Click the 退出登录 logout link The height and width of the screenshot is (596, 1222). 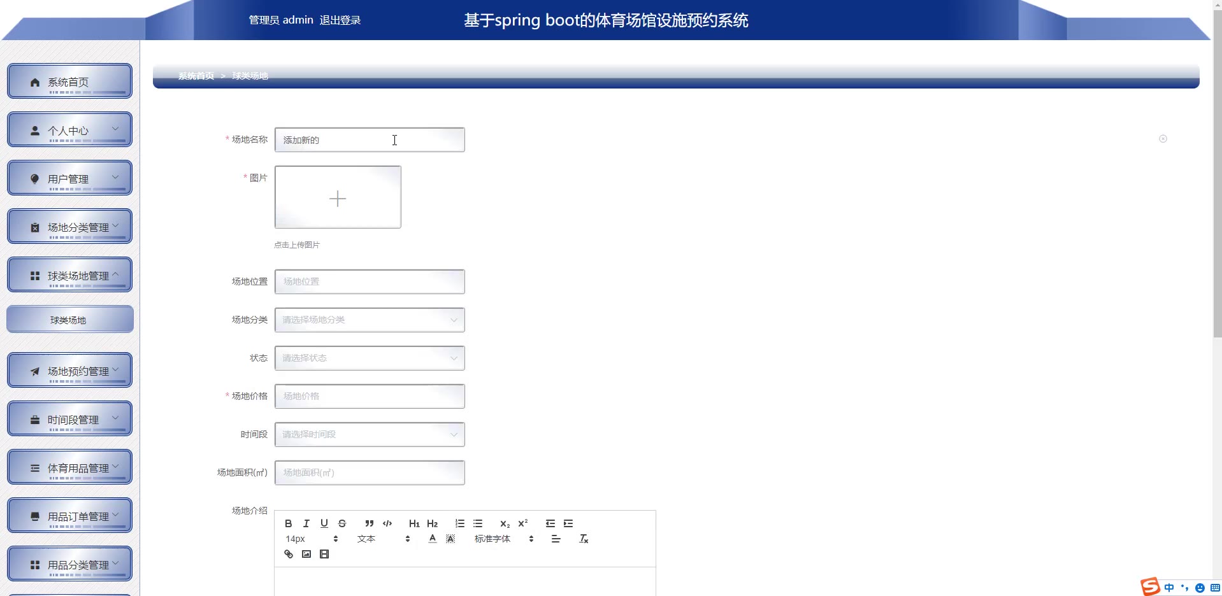(340, 20)
